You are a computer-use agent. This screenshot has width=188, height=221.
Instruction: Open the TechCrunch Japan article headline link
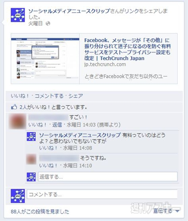coord(128,49)
